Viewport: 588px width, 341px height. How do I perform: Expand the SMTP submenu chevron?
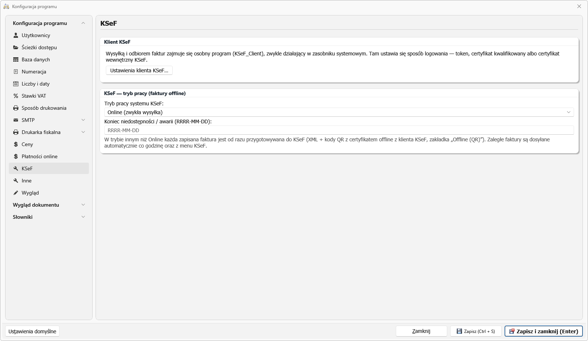point(83,120)
